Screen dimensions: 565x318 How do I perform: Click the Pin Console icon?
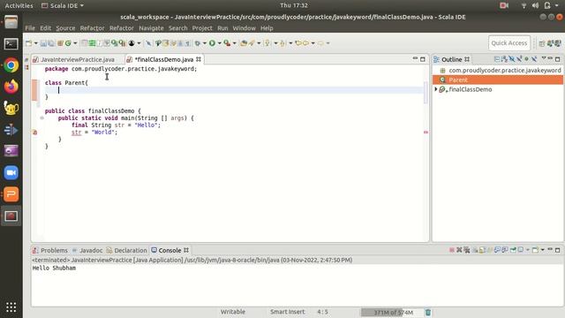513,250
